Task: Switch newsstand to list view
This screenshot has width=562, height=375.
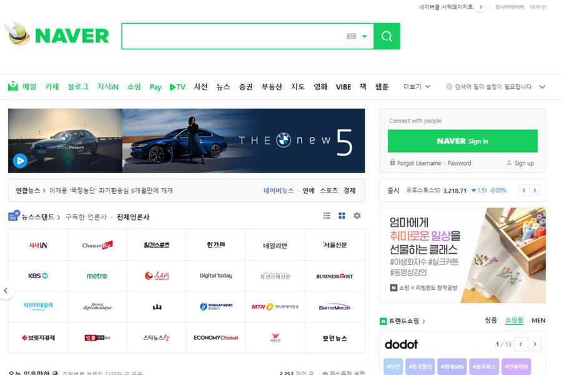Action: 327,216
